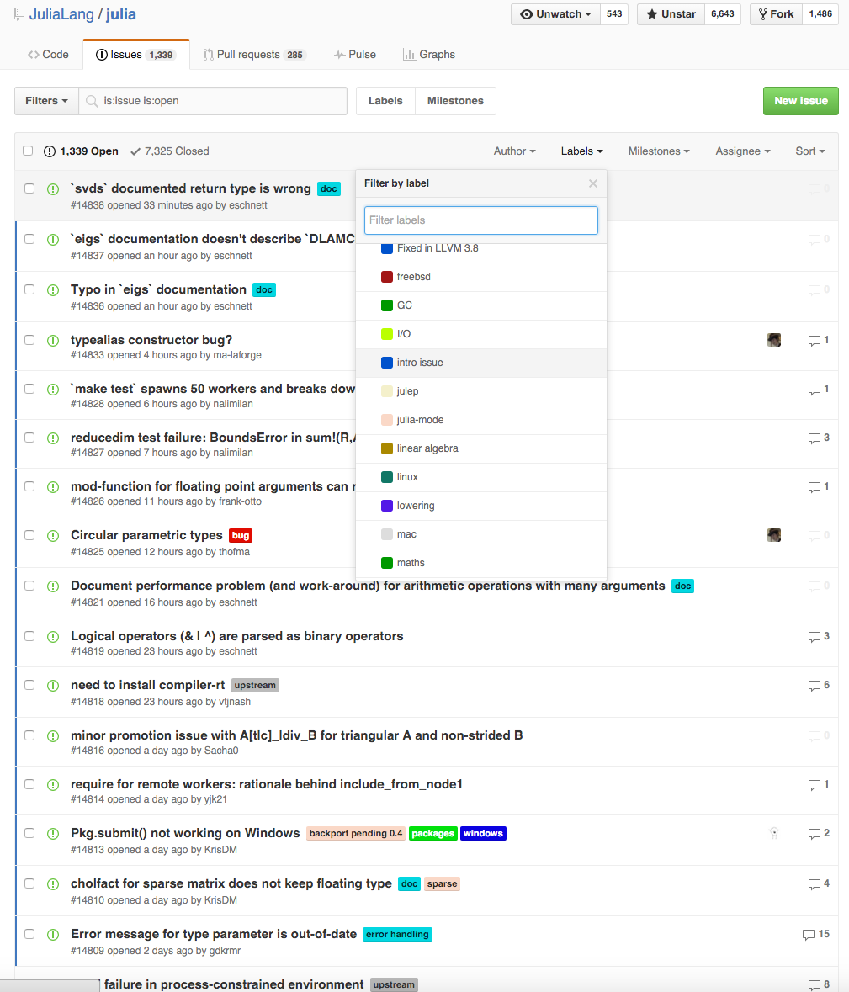This screenshot has height=992, width=849.
Task: Select checkbox for reducedim test failure
Action: click(x=29, y=438)
